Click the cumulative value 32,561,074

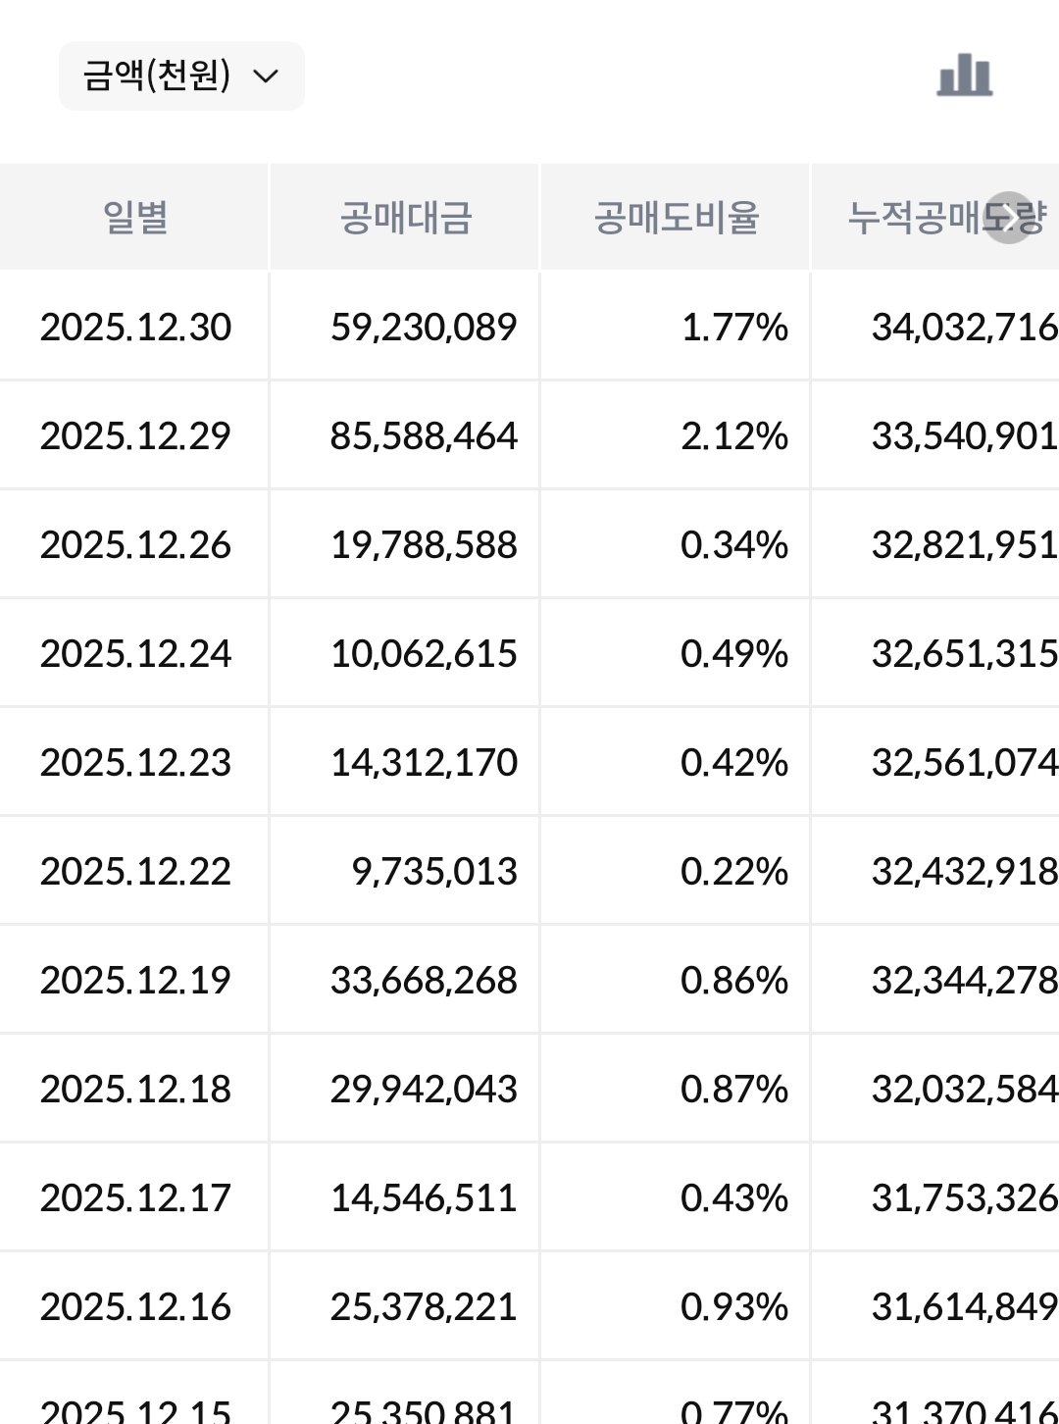[x=965, y=762]
